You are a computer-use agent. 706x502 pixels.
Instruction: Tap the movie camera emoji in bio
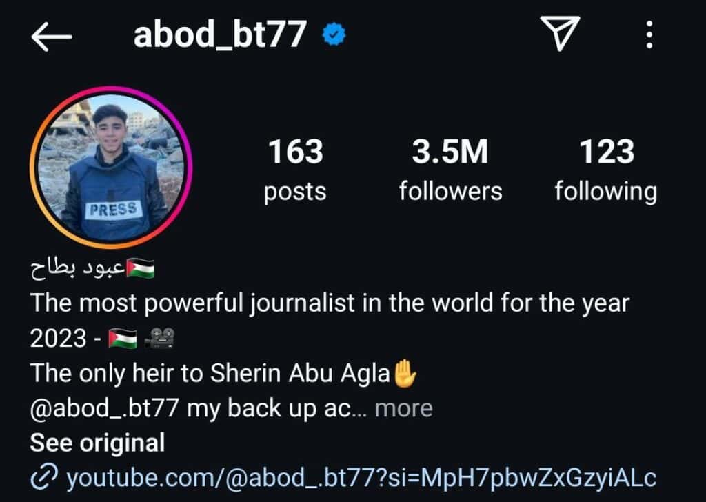pos(159,338)
